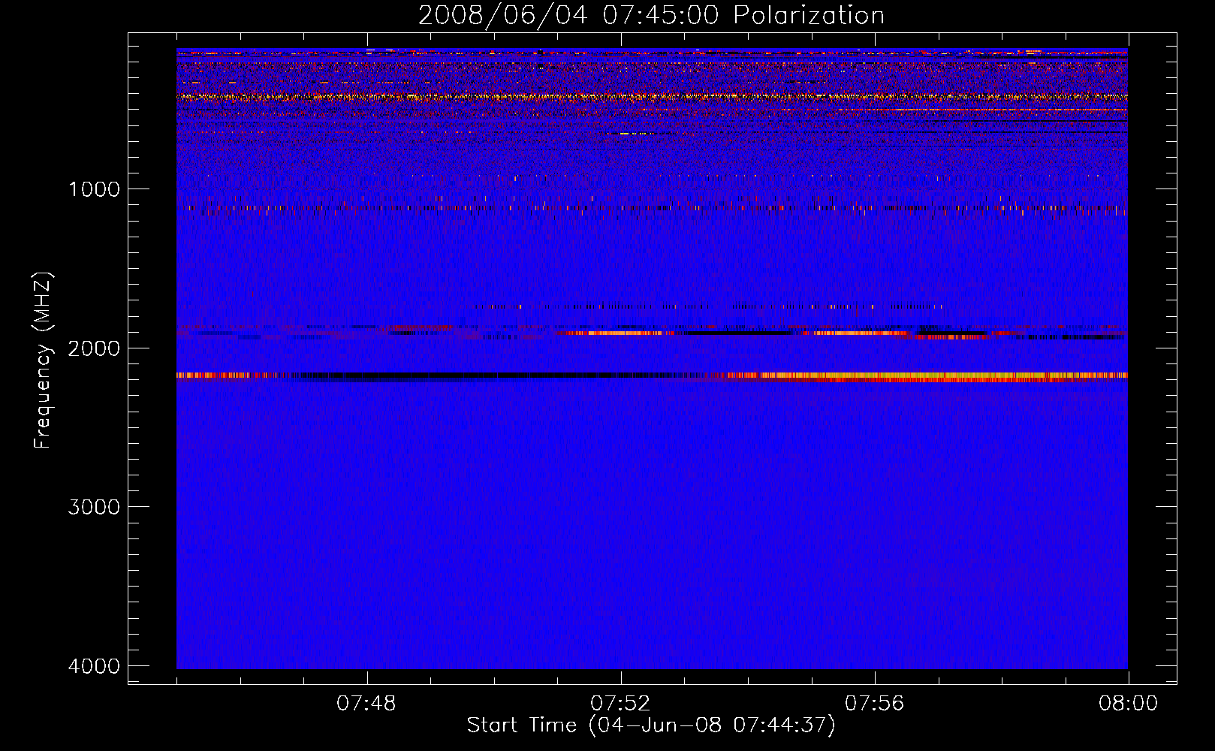Click the plot title "2008/06/04 07:45:00 Polarization"
The height and width of the screenshot is (751, 1215).
(651, 15)
